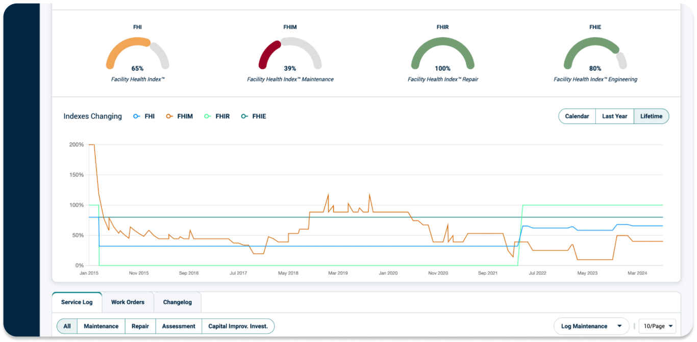Switch to the Work Orders tab
Viewport: 697px width, 342px height.
[128, 302]
